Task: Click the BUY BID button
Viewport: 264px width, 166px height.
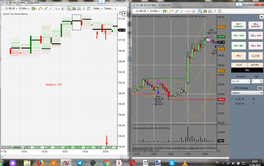Action: (239, 46)
